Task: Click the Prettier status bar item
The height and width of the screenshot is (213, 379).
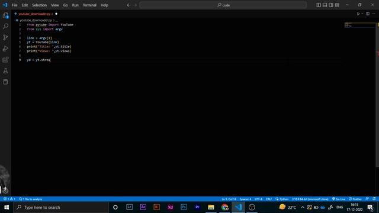Action: coord(355,199)
